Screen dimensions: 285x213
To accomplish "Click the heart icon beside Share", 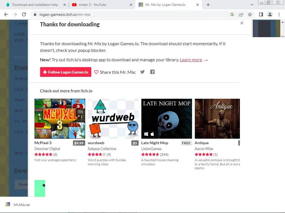I will click(96, 72).
